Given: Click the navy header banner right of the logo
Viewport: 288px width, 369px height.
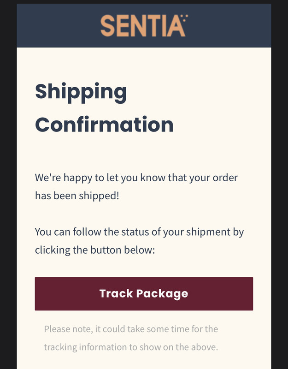Looking at the screenshot, I should click(x=229, y=25).
